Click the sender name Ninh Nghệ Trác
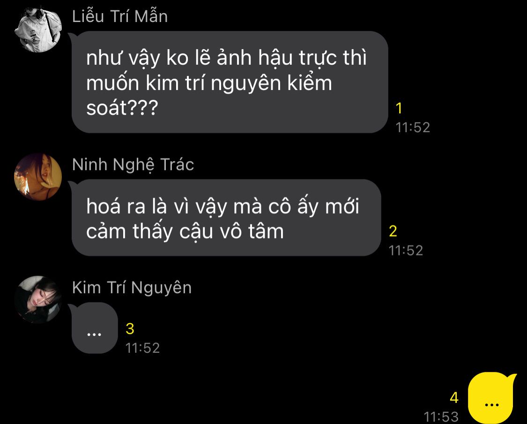 tap(133, 165)
